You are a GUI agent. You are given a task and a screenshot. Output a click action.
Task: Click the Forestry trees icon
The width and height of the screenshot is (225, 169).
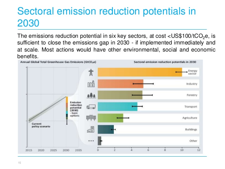click(x=90, y=95)
